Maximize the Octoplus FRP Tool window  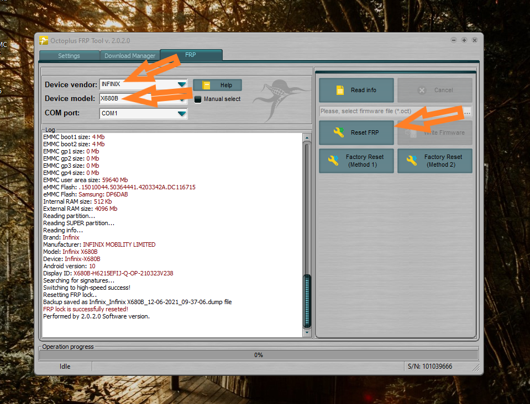(x=464, y=40)
